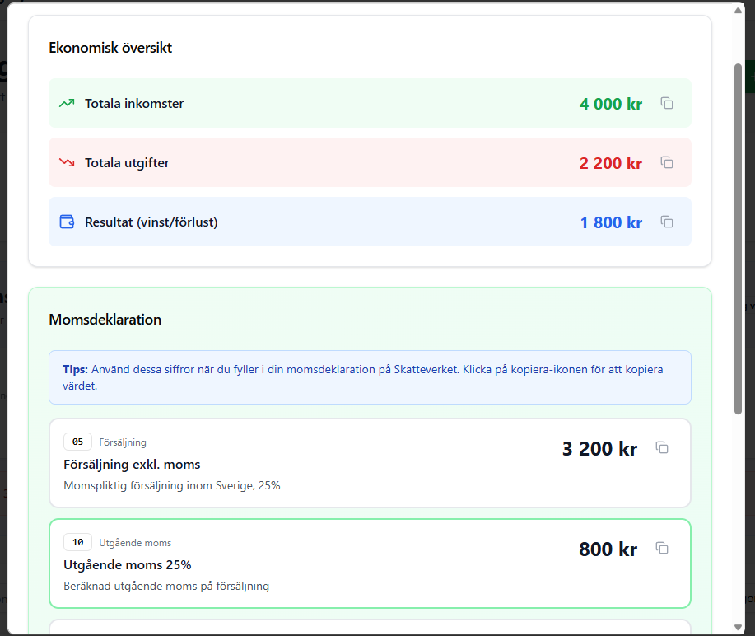Copy the Försäljning exkl. moms amount
The height and width of the screenshot is (636, 755).
coord(662,447)
